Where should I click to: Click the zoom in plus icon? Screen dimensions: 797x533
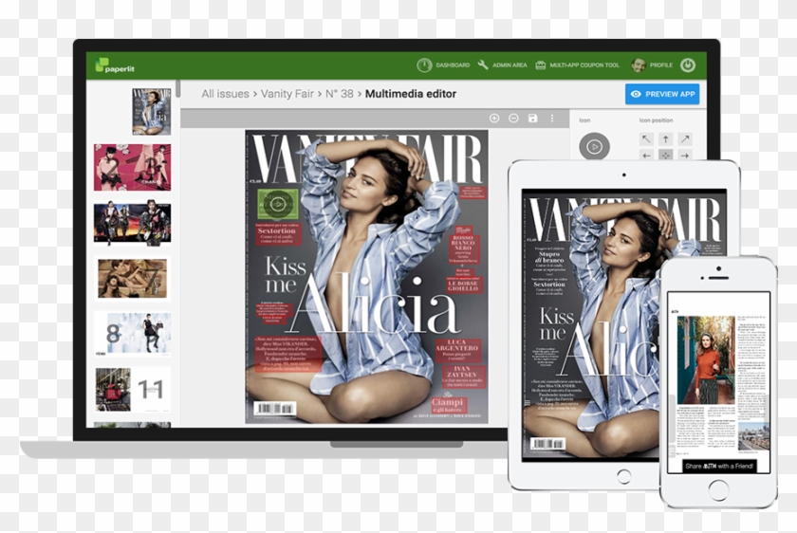point(494,119)
